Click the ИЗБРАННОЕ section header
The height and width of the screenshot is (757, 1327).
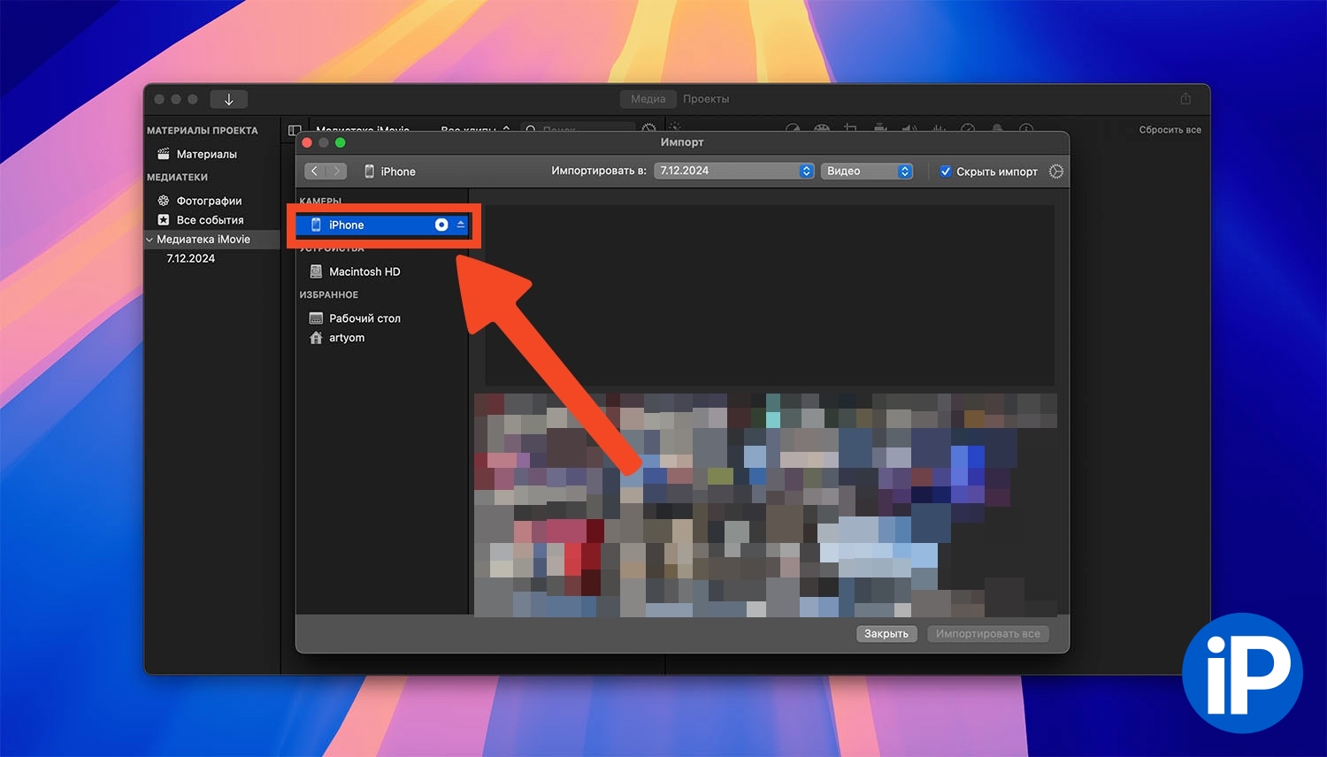pyautogui.click(x=329, y=294)
